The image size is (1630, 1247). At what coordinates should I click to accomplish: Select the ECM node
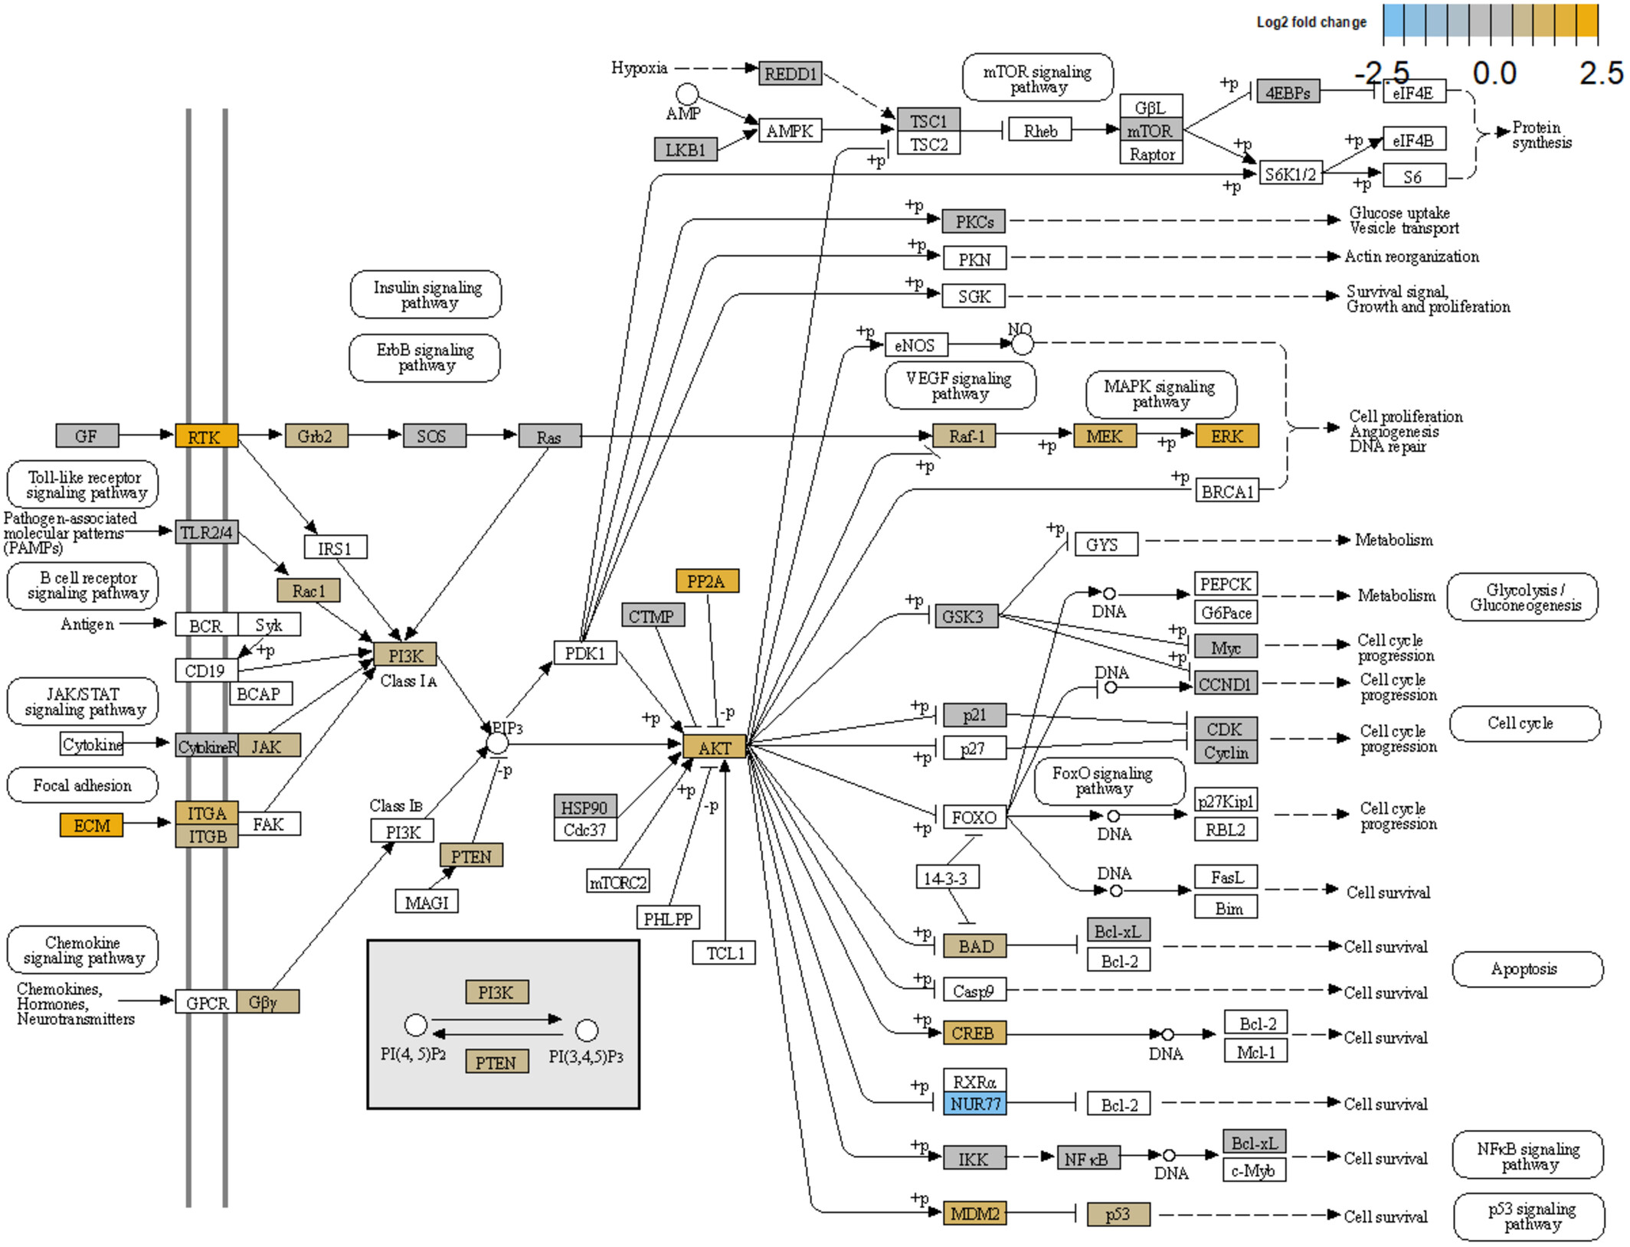click(x=92, y=825)
